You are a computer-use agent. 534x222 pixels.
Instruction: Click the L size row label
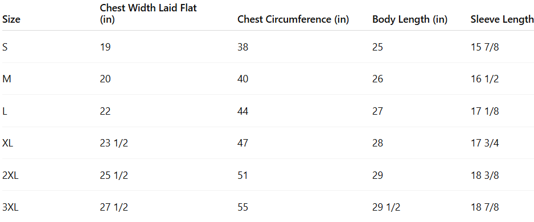click(x=5, y=111)
